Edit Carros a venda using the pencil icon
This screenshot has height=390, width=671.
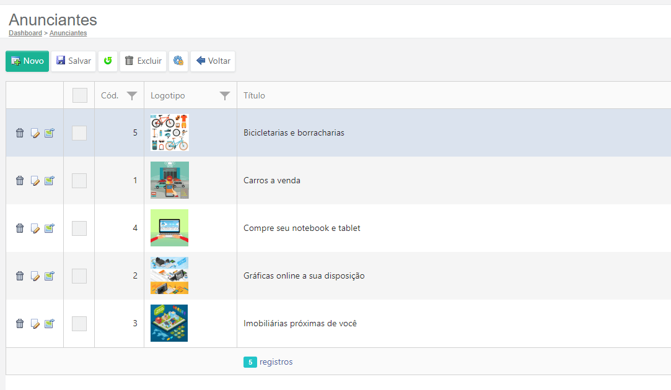click(x=35, y=181)
